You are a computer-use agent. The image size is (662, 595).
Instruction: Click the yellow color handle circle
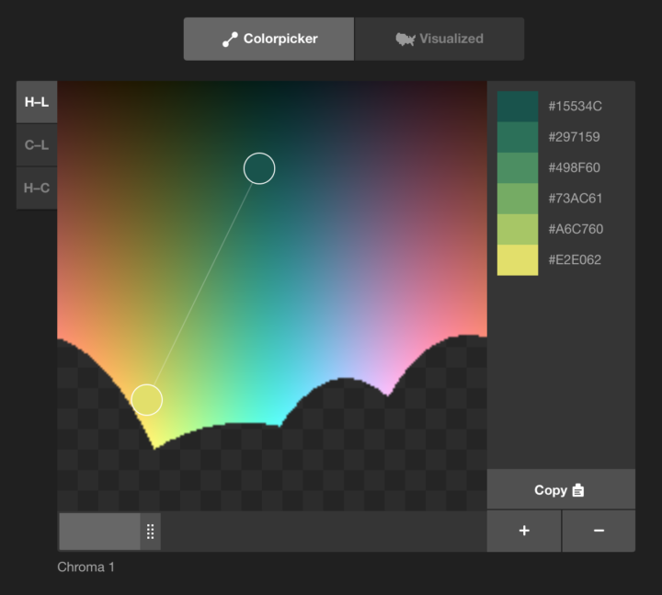[147, 400]
